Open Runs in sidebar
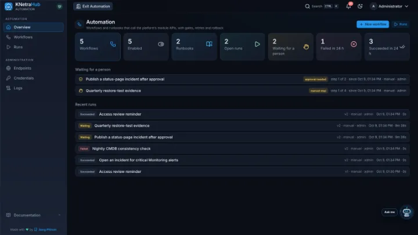This screenshot has width=418, height=235. (33, 47)
